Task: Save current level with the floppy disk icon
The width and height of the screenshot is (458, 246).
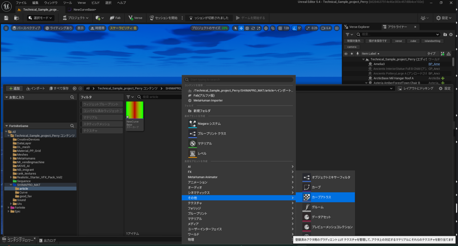Action: [6, 18]
